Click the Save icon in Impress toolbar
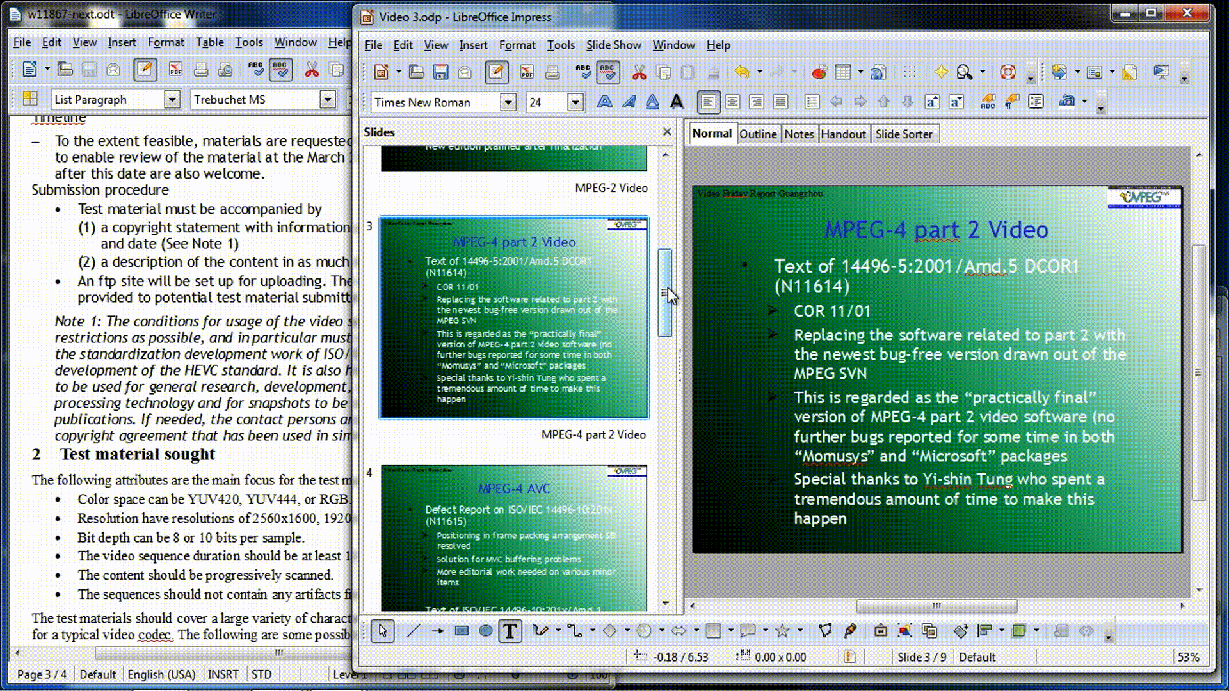 [440, 72]
